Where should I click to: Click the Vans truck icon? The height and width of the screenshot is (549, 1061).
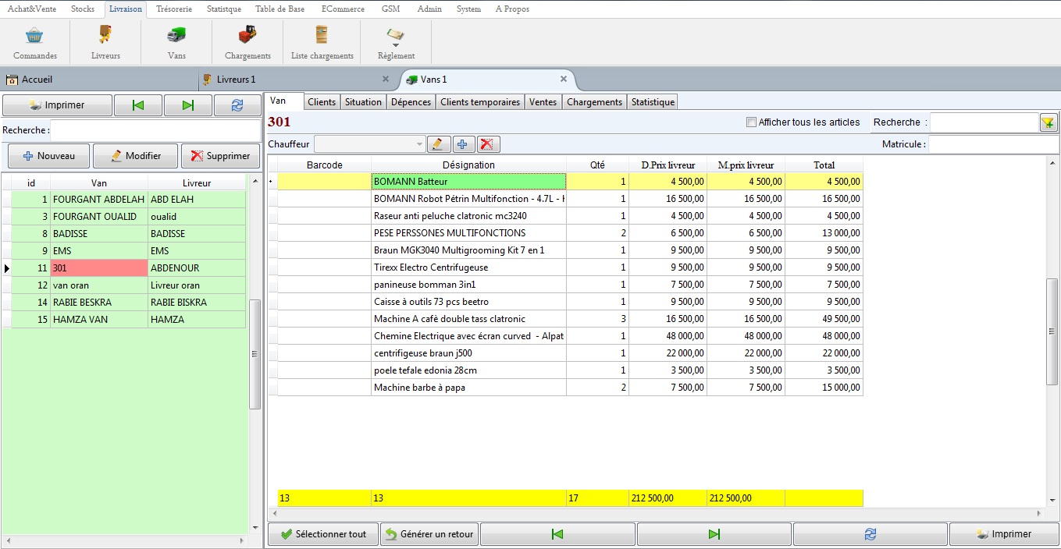[x=176, y=36]
